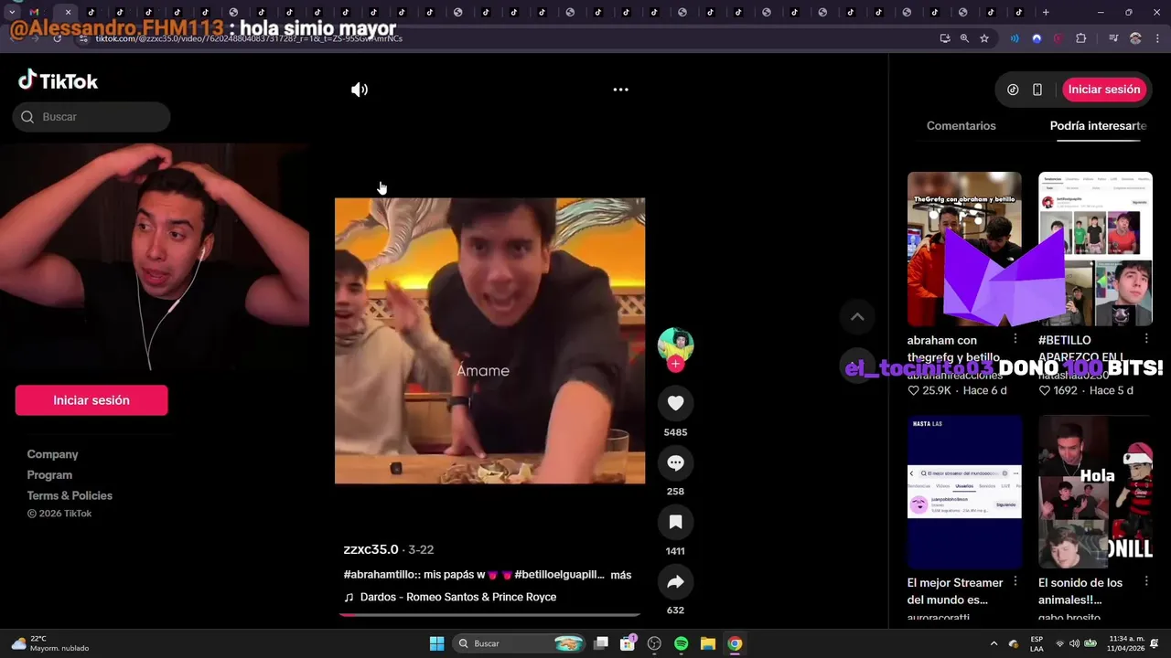Open the Company footer link
1171x658 pixels.
click(52, 454)
